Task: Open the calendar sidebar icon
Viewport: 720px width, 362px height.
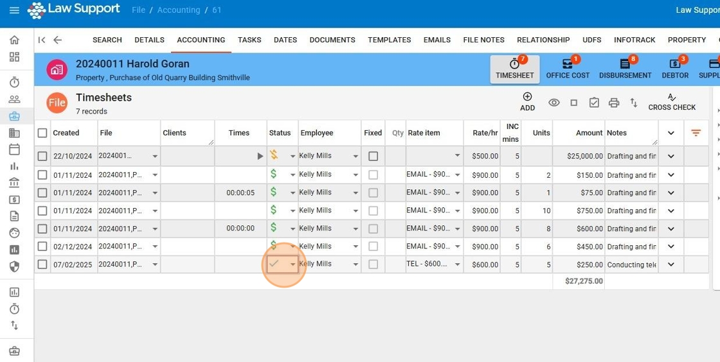Action: tap(14, 150)
